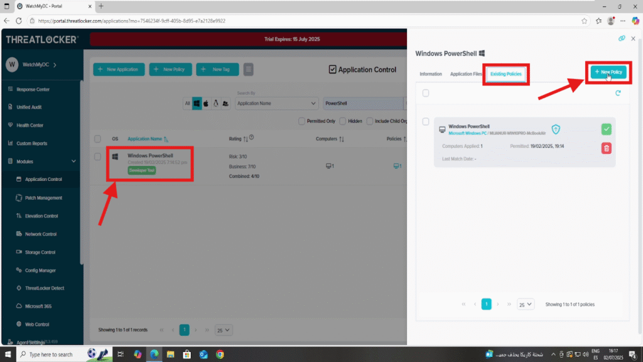The image size is (643, 362).
Task: Check the Windows PowerShell application row checkbox
Action: click(97, 156)
